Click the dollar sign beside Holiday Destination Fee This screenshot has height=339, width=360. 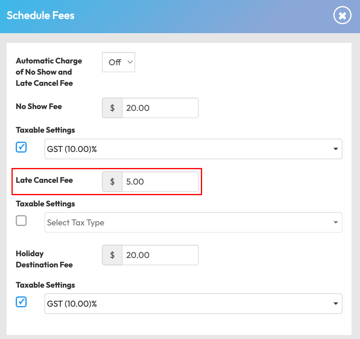[112, 255]
